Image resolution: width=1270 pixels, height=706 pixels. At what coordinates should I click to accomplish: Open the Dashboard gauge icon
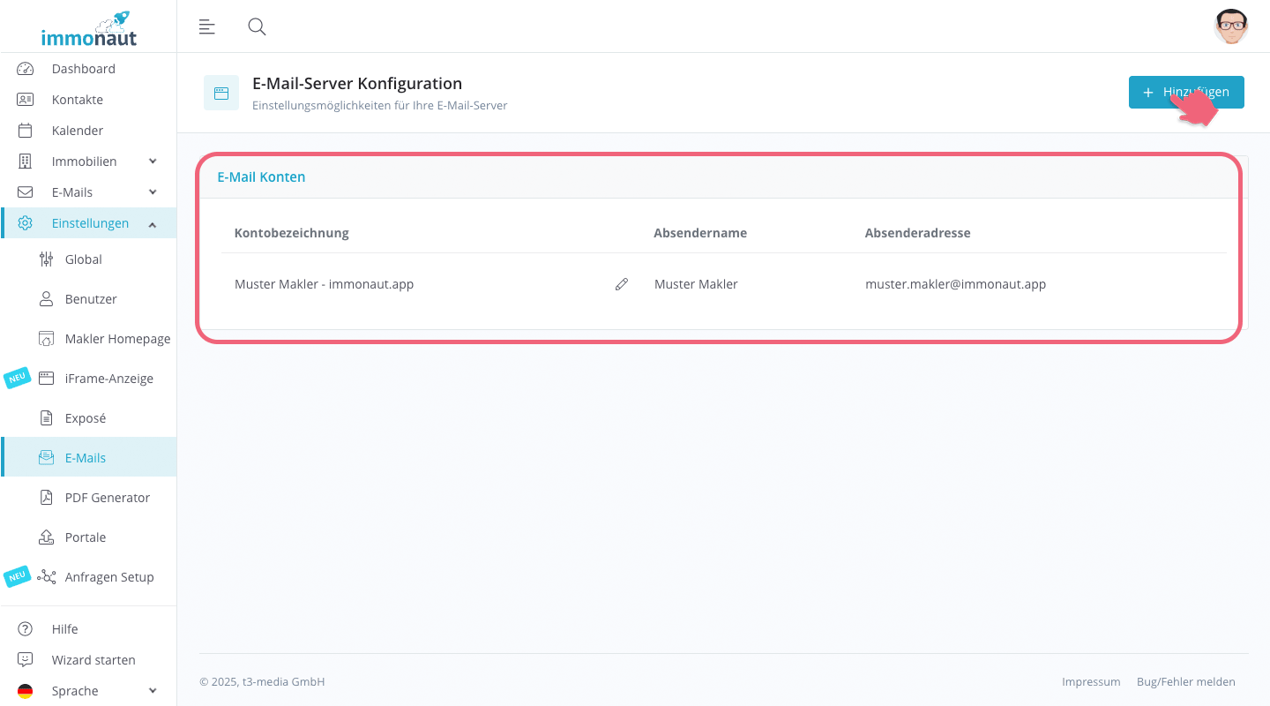[26, 69]
